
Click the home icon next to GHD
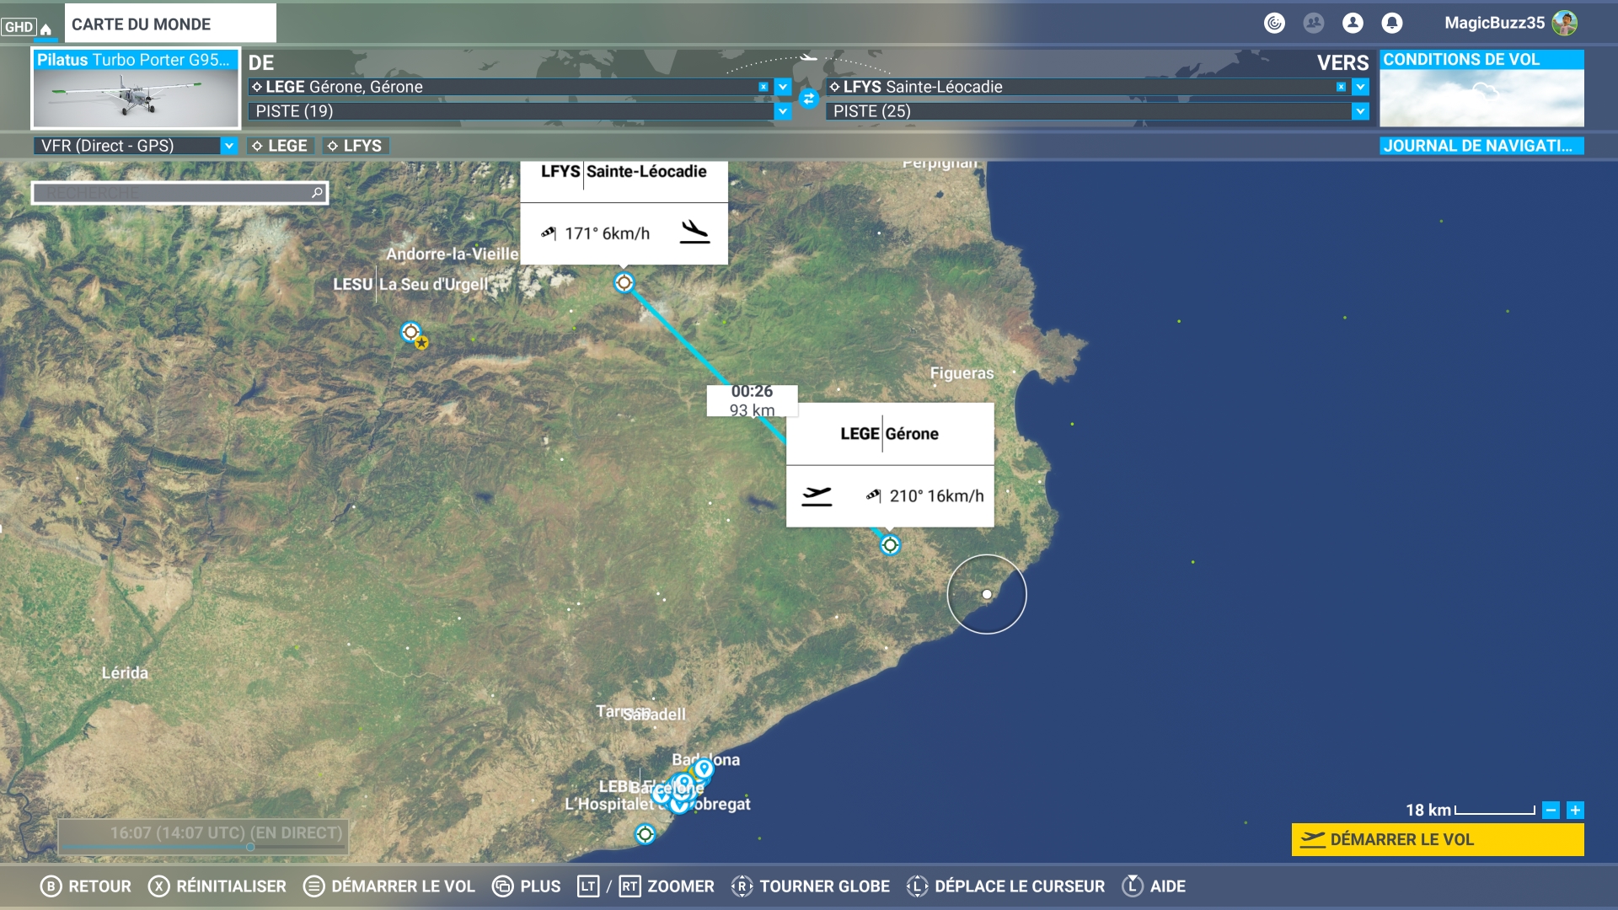[x=46, y=28]
